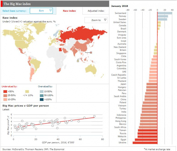177x151 pixels.
Task: Click the 'Britain' country label
Action: [x=123, y=50]
